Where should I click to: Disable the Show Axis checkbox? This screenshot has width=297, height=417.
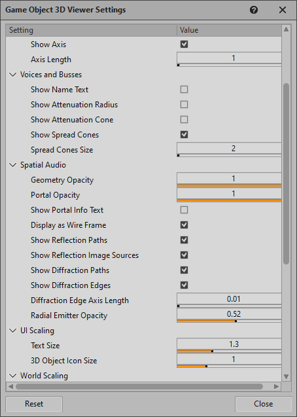(x=184, y=44)
